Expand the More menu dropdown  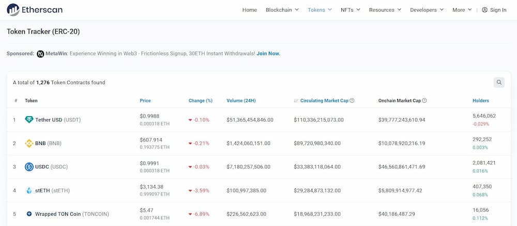(462, 10)
